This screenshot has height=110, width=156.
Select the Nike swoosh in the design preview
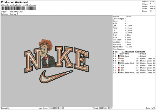point(56,77)
